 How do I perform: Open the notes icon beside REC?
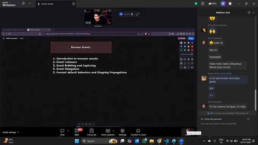coord(203,4)
